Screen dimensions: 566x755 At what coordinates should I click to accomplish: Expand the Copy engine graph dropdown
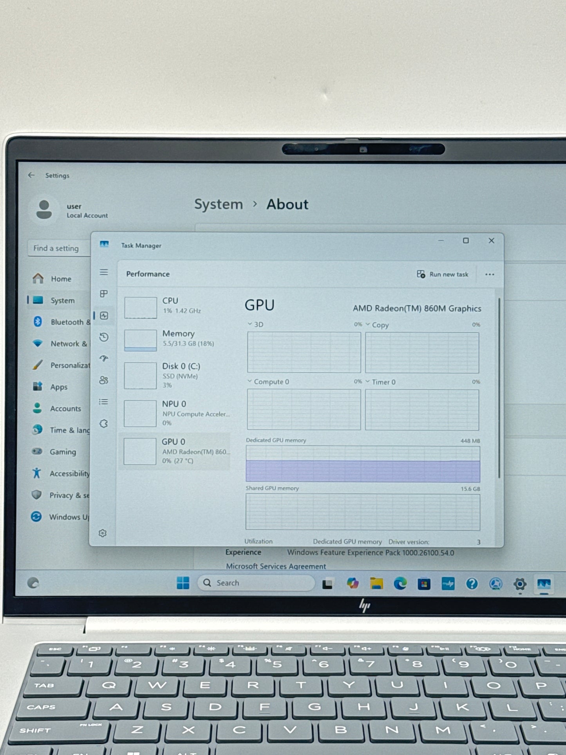tap(368, 324)
